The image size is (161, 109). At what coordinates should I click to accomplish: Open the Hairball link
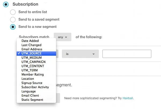pos(128,98)
